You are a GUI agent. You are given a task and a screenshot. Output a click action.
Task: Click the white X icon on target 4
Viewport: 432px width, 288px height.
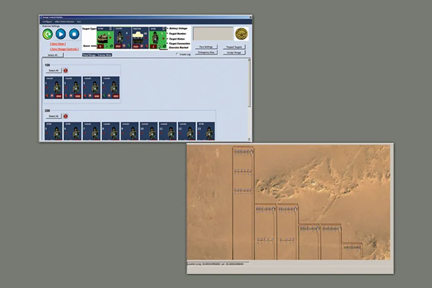pyautogui.click(x=109, y=96)
